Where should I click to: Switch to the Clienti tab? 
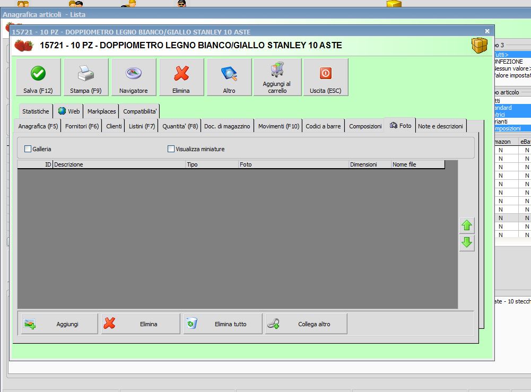[x=114, y=126]
